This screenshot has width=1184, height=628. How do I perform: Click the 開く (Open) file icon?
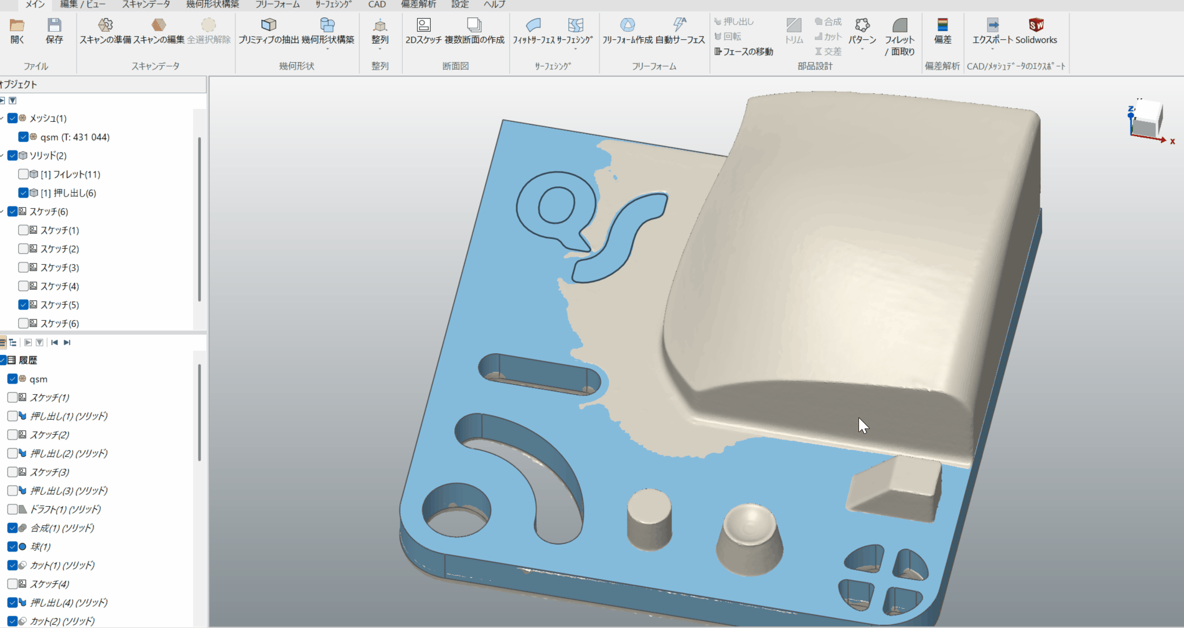(x=17, y=25)
